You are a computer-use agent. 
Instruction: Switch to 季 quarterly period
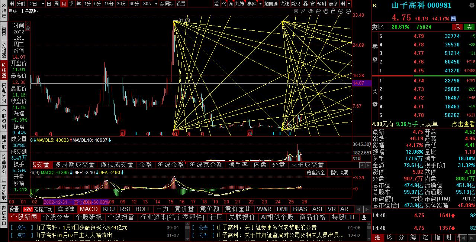(x=71, y=4)
